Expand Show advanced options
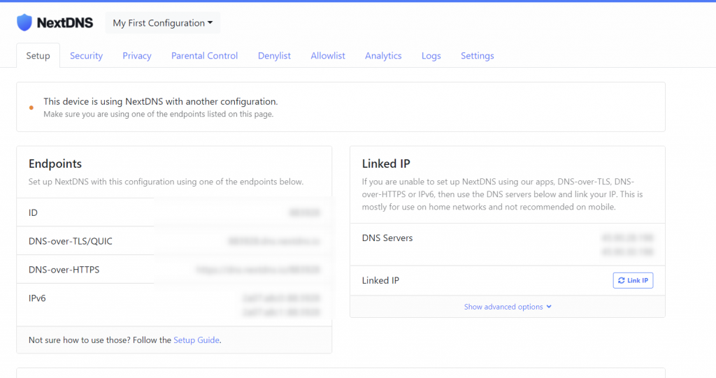The width and height of the screenshot is (716, 378). click(508, 307)
